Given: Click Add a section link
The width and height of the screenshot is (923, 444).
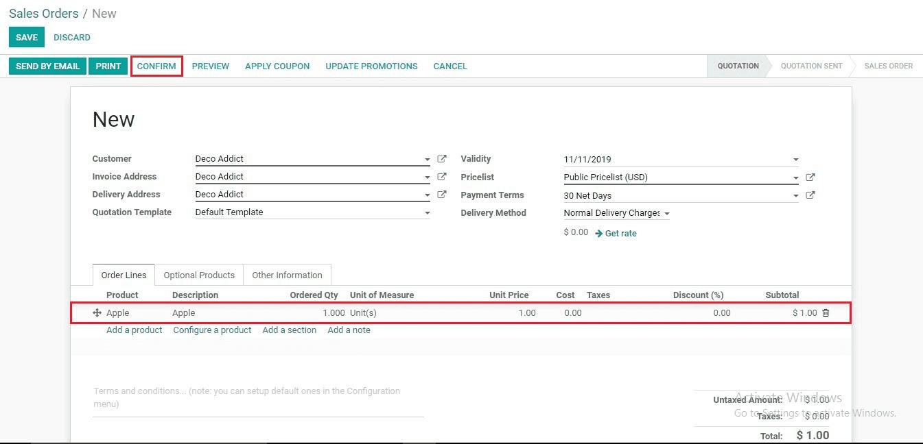Looking at the screenshot, I should click(x=290, y=330).
